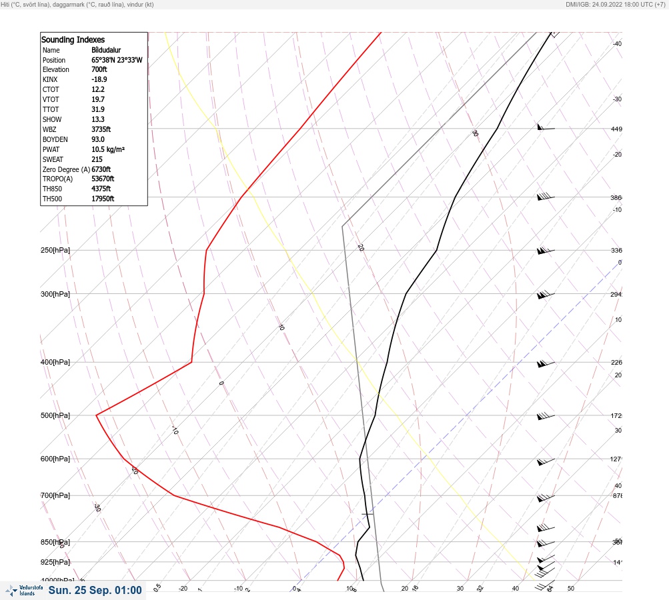Viewport: 669px width, 600px height.
Task: Click the wind barb at the 449 height line
Action: pos(546,127)
